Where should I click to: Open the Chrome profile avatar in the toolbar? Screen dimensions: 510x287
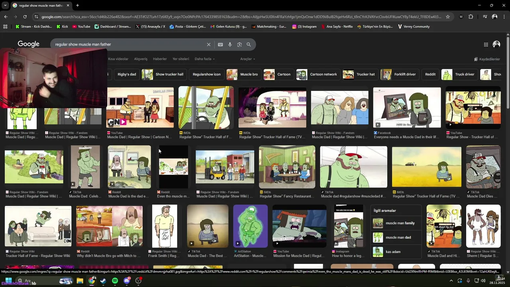tap(494, 17)
